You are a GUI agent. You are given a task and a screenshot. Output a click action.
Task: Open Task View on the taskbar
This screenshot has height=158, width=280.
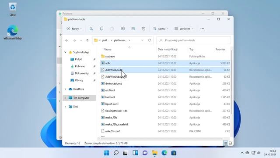coord(126,153)
